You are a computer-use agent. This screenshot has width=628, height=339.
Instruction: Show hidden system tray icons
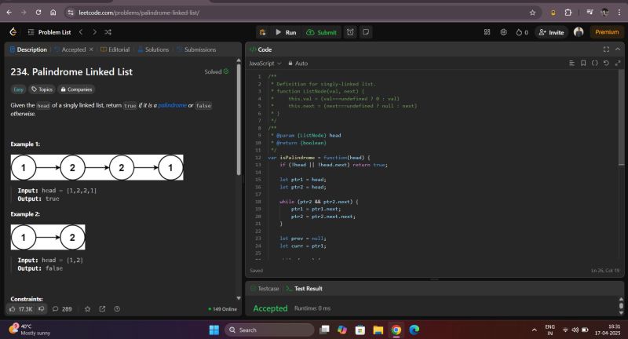click(x=535, y=330)
